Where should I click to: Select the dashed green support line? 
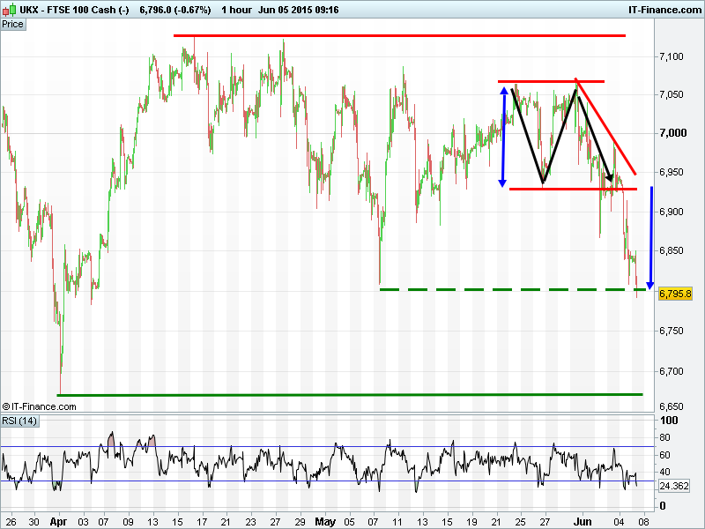[x=511, y=289]
